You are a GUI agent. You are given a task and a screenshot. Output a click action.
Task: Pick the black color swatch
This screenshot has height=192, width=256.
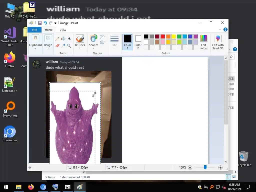pyautogui.click(x=146, y=36)
